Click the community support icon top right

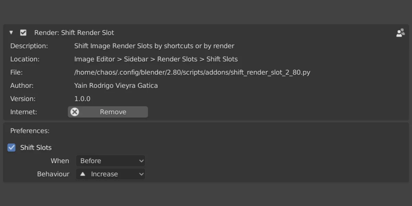tap(400, 33)
